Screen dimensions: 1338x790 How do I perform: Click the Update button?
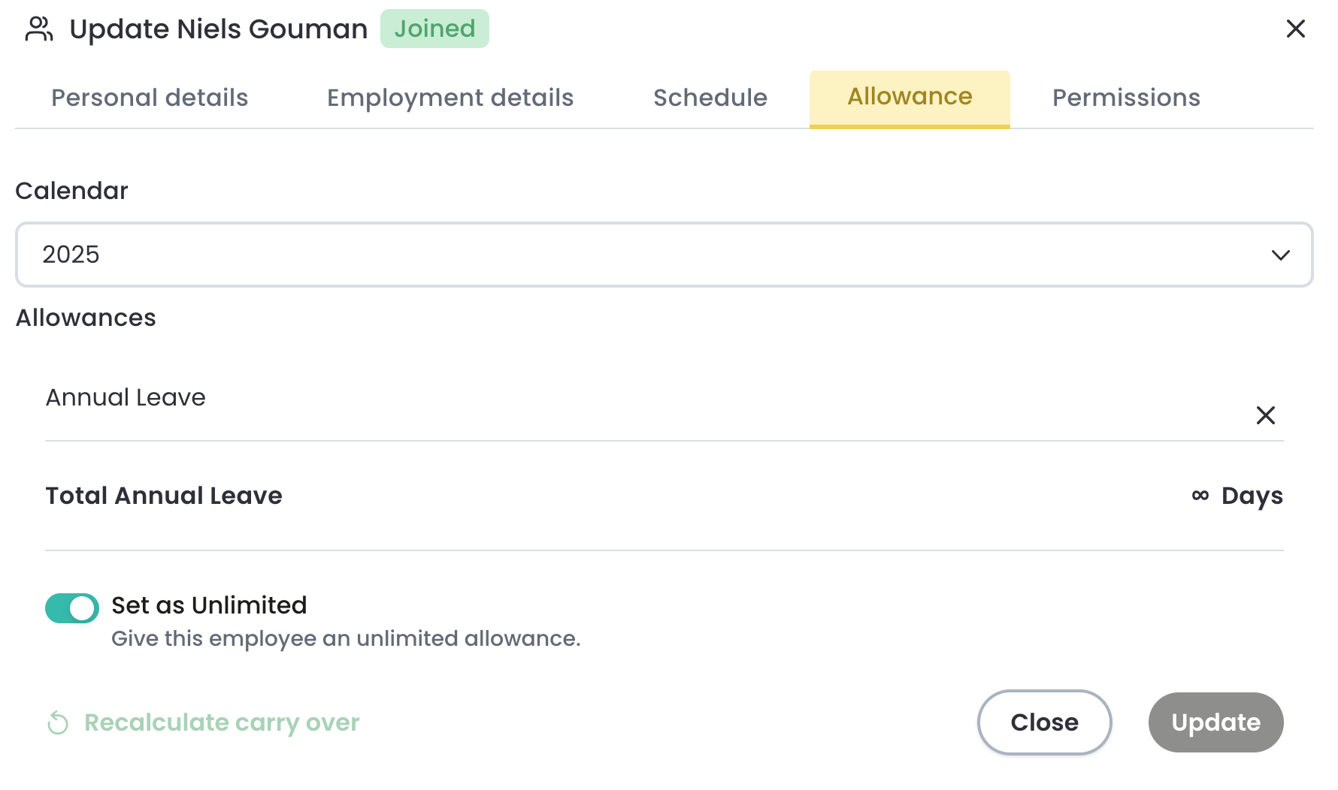point(1215,722)
